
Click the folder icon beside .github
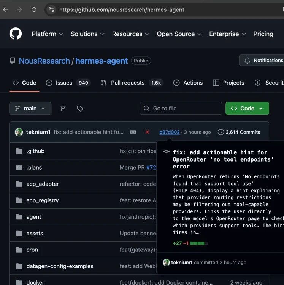tap(19, 151)
